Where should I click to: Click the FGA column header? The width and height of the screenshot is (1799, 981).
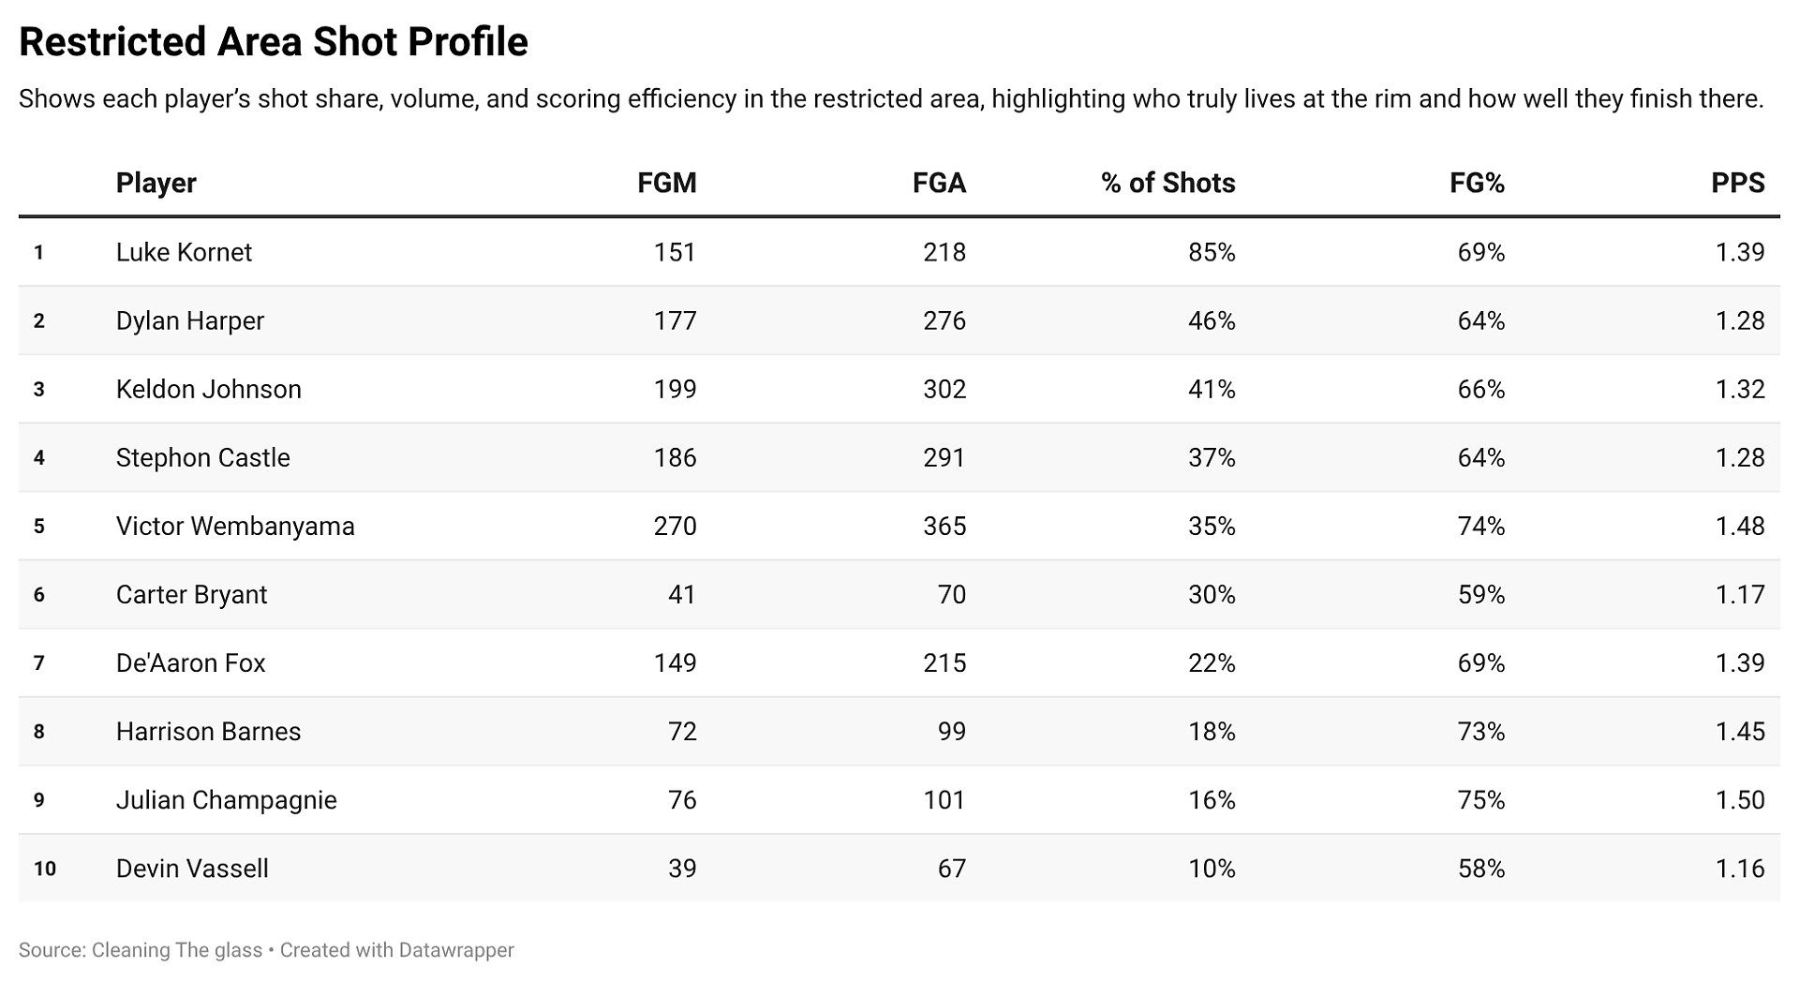(x=938, y=183)
